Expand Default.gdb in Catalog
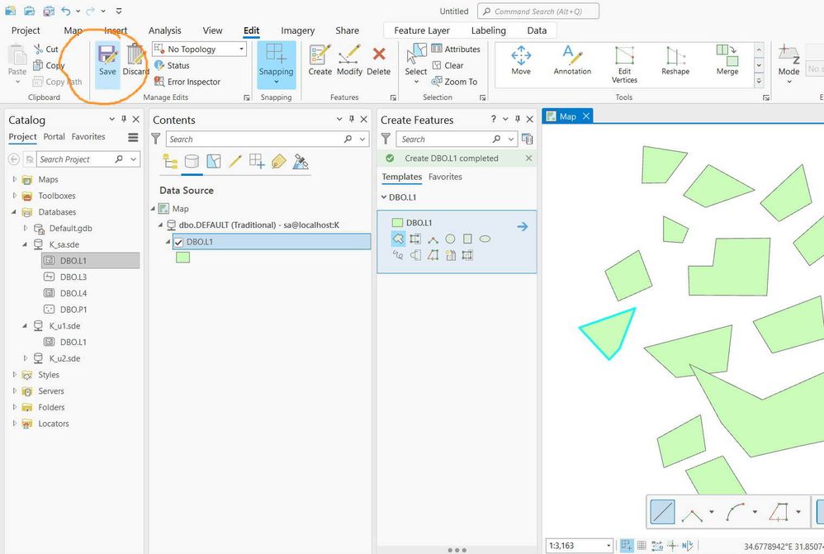 [26, 228]
